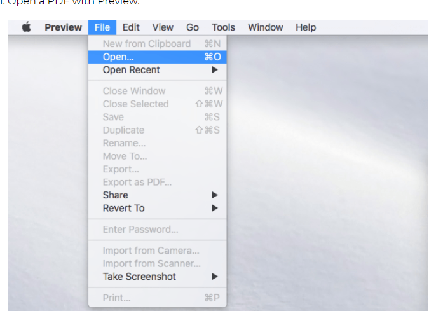436x311 pixels.
Task: Choose New from Clipboard
Action: [x=158, y=44]
